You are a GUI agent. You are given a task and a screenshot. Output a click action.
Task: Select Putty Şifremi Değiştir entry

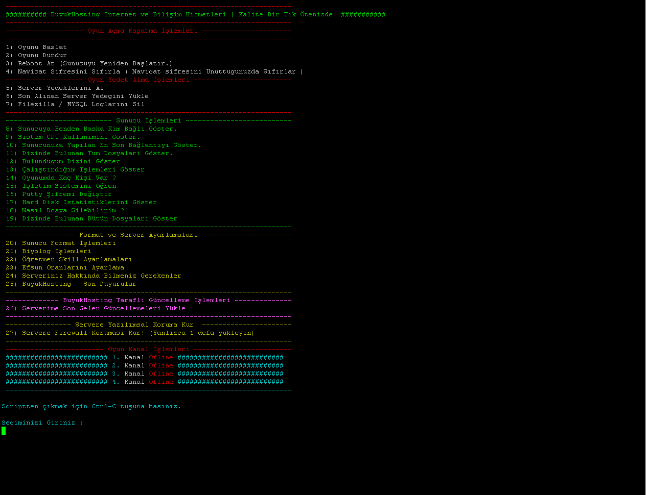coord(59,194)
